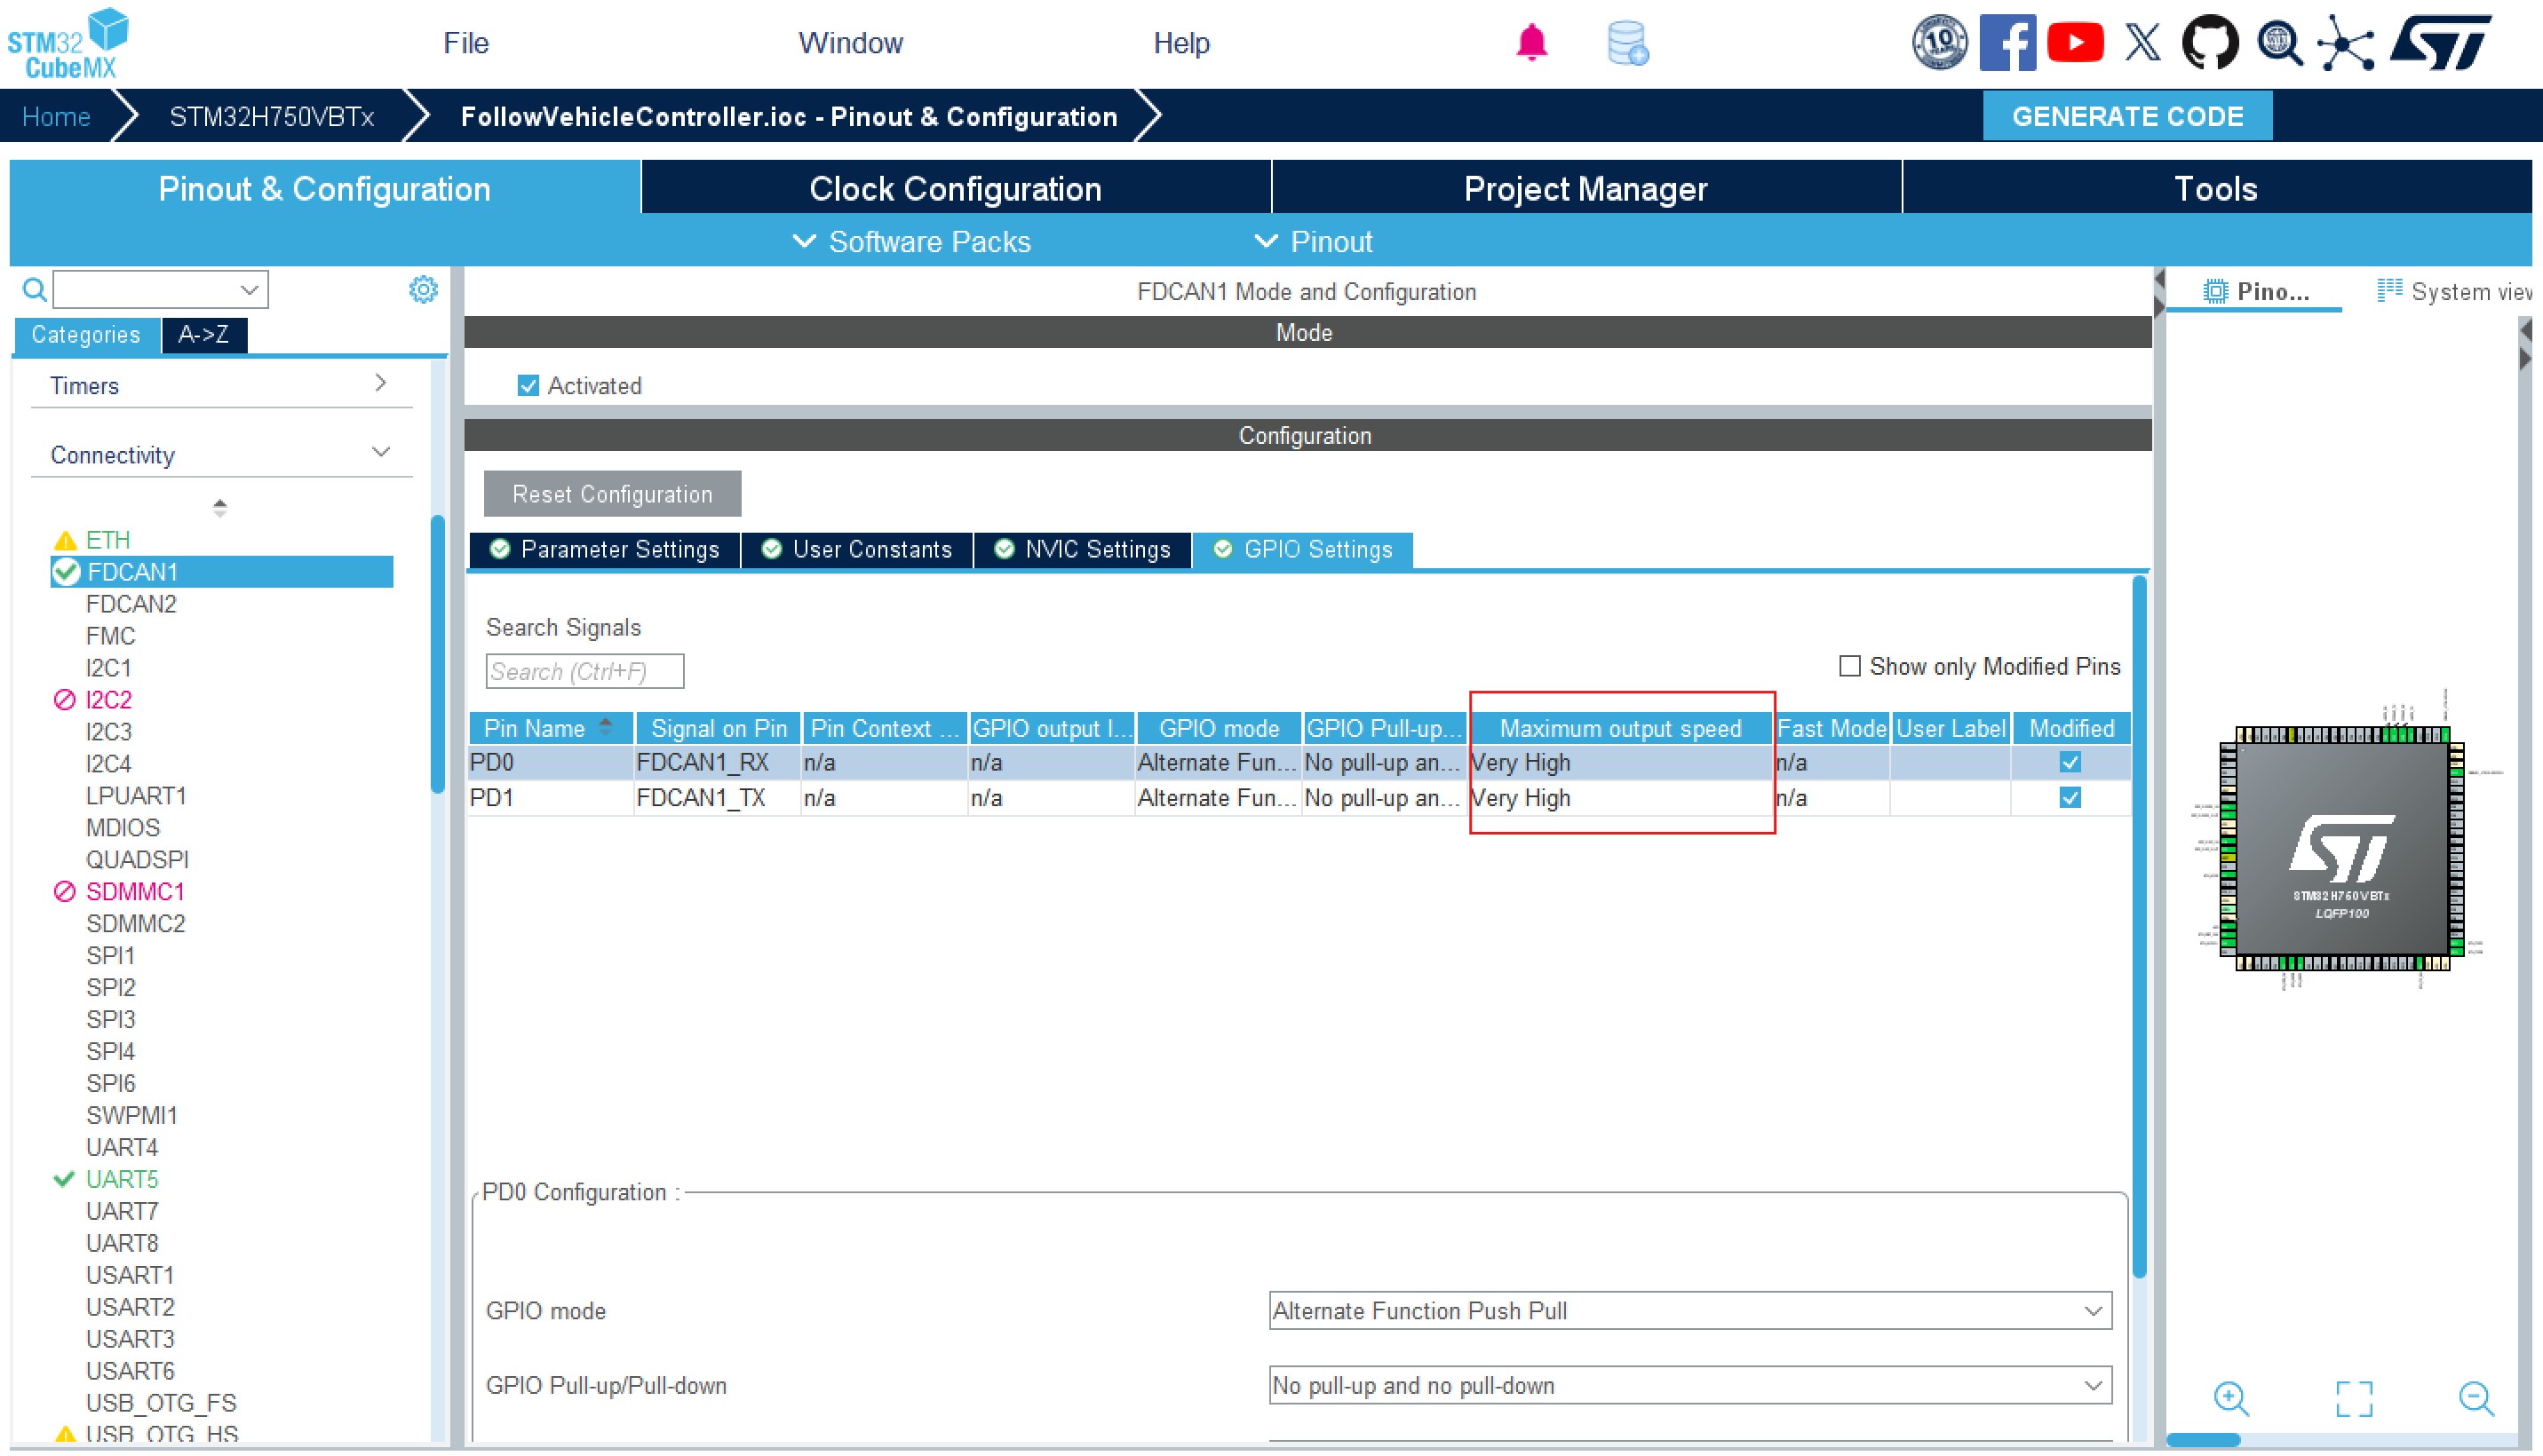Open the File menu
Viewport: 2543px width, 1456px height.
tap(465, 43)
